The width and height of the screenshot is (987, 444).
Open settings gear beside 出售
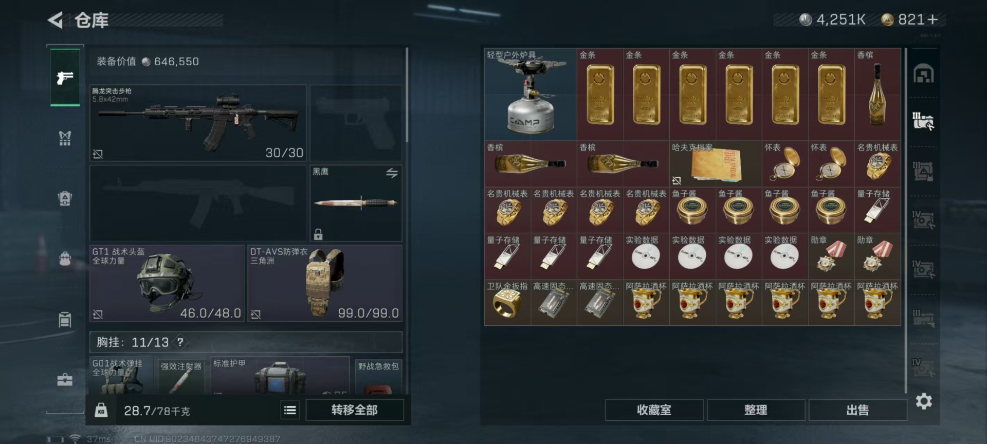[923, 401]
